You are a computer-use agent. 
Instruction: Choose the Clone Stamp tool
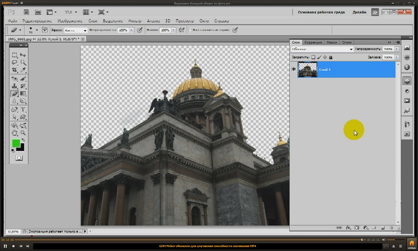15,86
